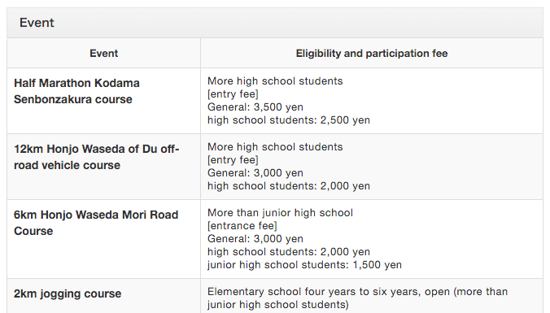
Task: Select the 12km course high school 2,000 yen line
Action: click(x=288, y=185)
